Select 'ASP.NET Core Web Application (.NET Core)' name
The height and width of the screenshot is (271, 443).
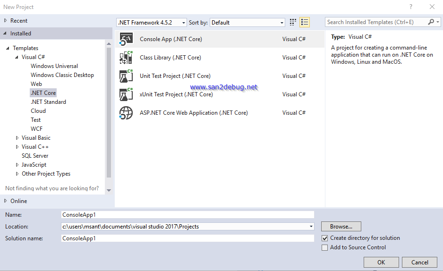[x=194, y=113]
